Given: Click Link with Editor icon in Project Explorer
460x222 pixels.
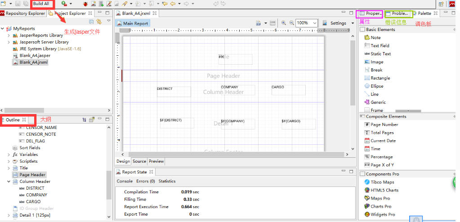Looking at the screenshot, I should tap(99, 22).
